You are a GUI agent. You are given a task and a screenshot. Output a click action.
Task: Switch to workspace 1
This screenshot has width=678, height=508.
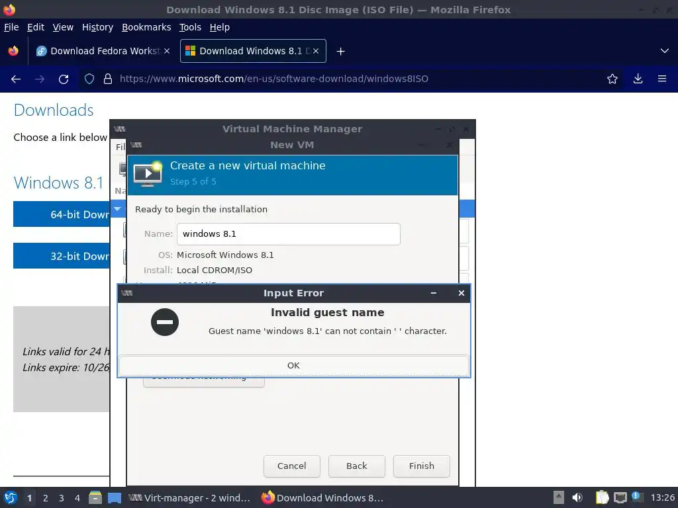pos(29,498)
